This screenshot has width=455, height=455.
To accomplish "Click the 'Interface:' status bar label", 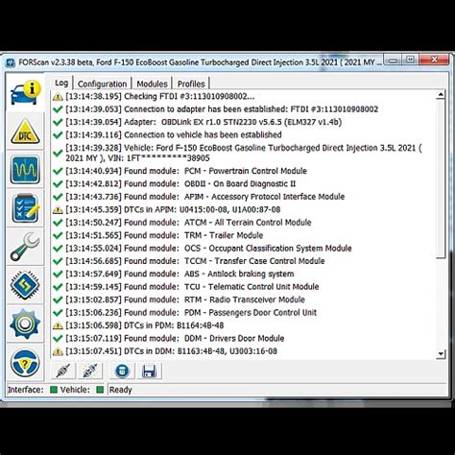I will [25, 390].
